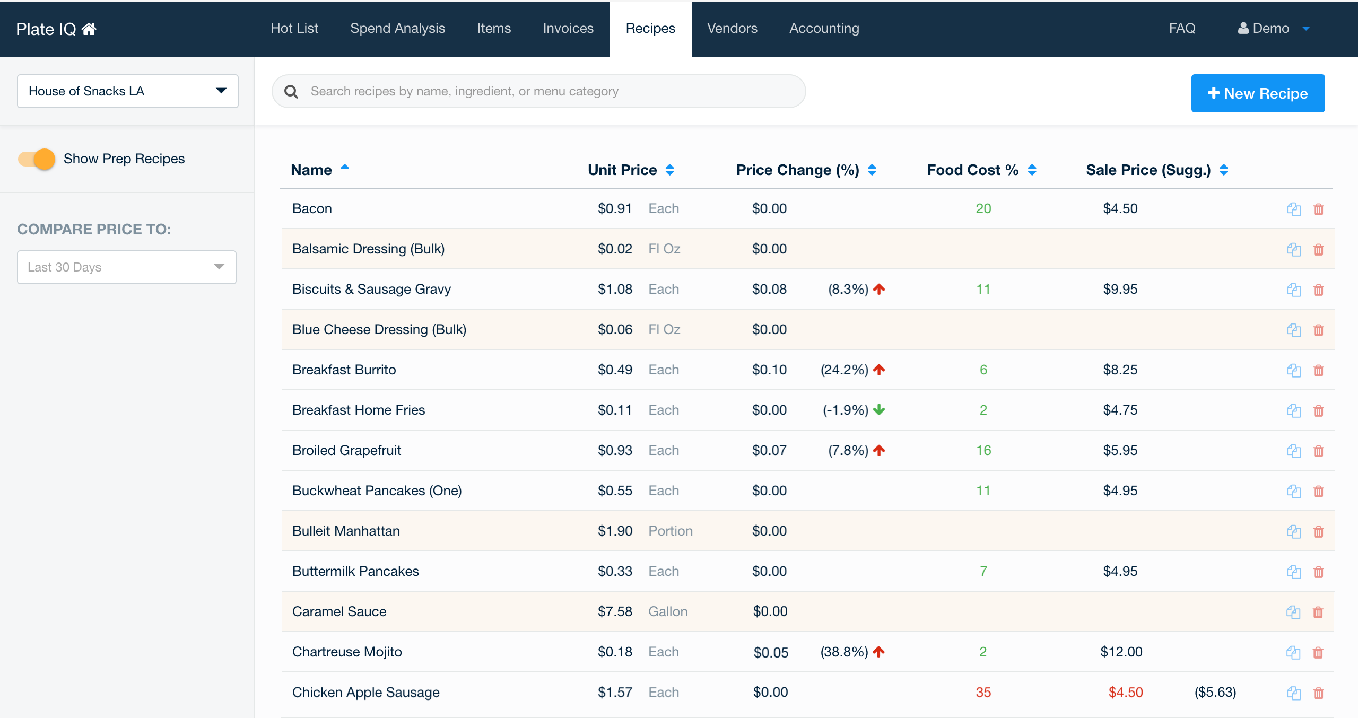Sort the table by Unit Price
Viewport: 1358px width, 718px height.
(x=669, y=170)
